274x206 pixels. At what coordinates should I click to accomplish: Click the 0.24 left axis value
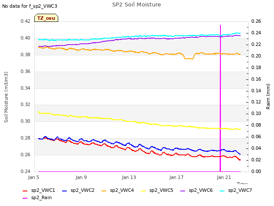coord(26,171)
